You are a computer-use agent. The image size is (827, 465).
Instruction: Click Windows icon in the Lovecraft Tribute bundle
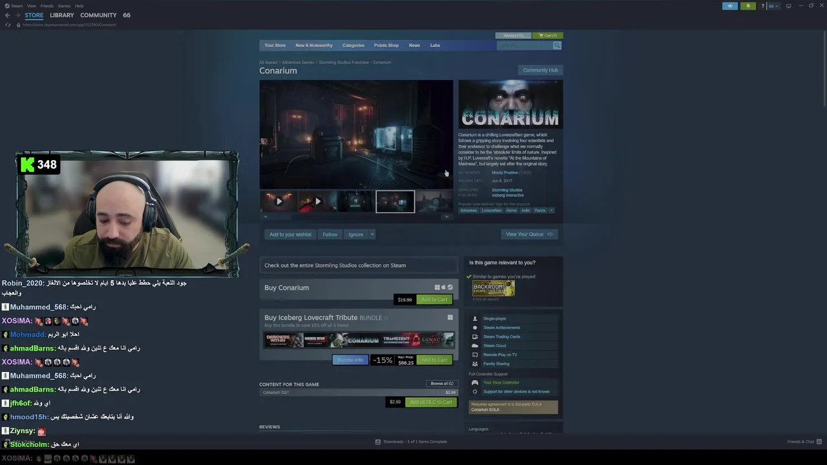[450, 317]
